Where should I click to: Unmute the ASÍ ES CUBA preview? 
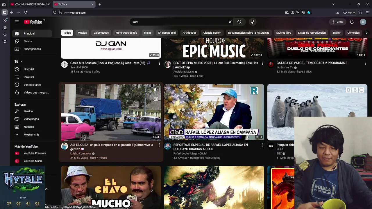click(155, 90)
